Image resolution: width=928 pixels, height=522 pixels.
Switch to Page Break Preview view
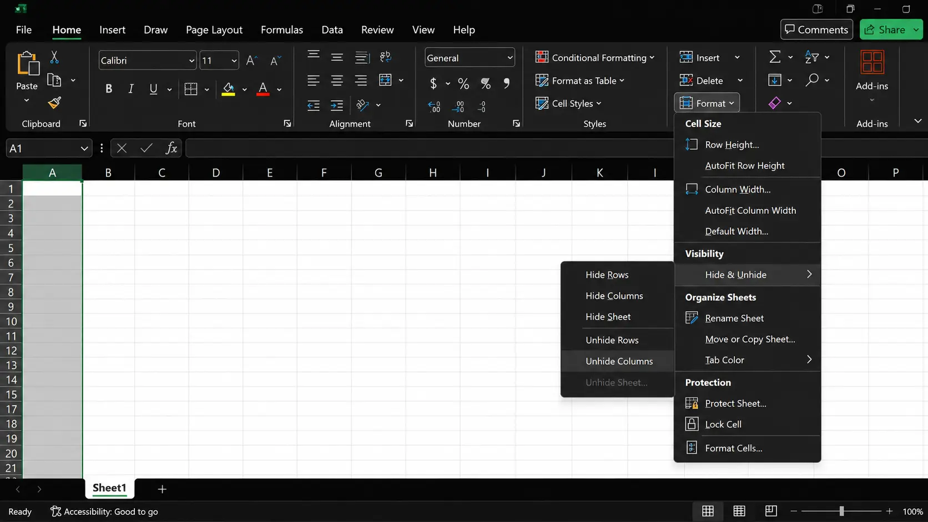coord(771,511)
